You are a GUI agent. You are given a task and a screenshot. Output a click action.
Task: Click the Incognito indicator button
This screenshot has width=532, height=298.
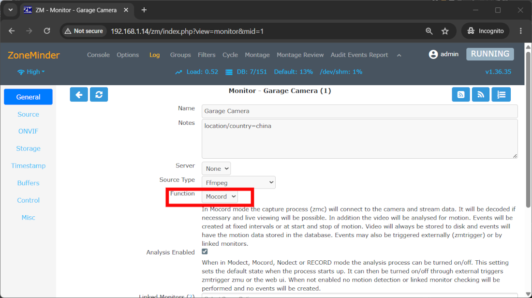pyautogui.click(x=486, y=31)
